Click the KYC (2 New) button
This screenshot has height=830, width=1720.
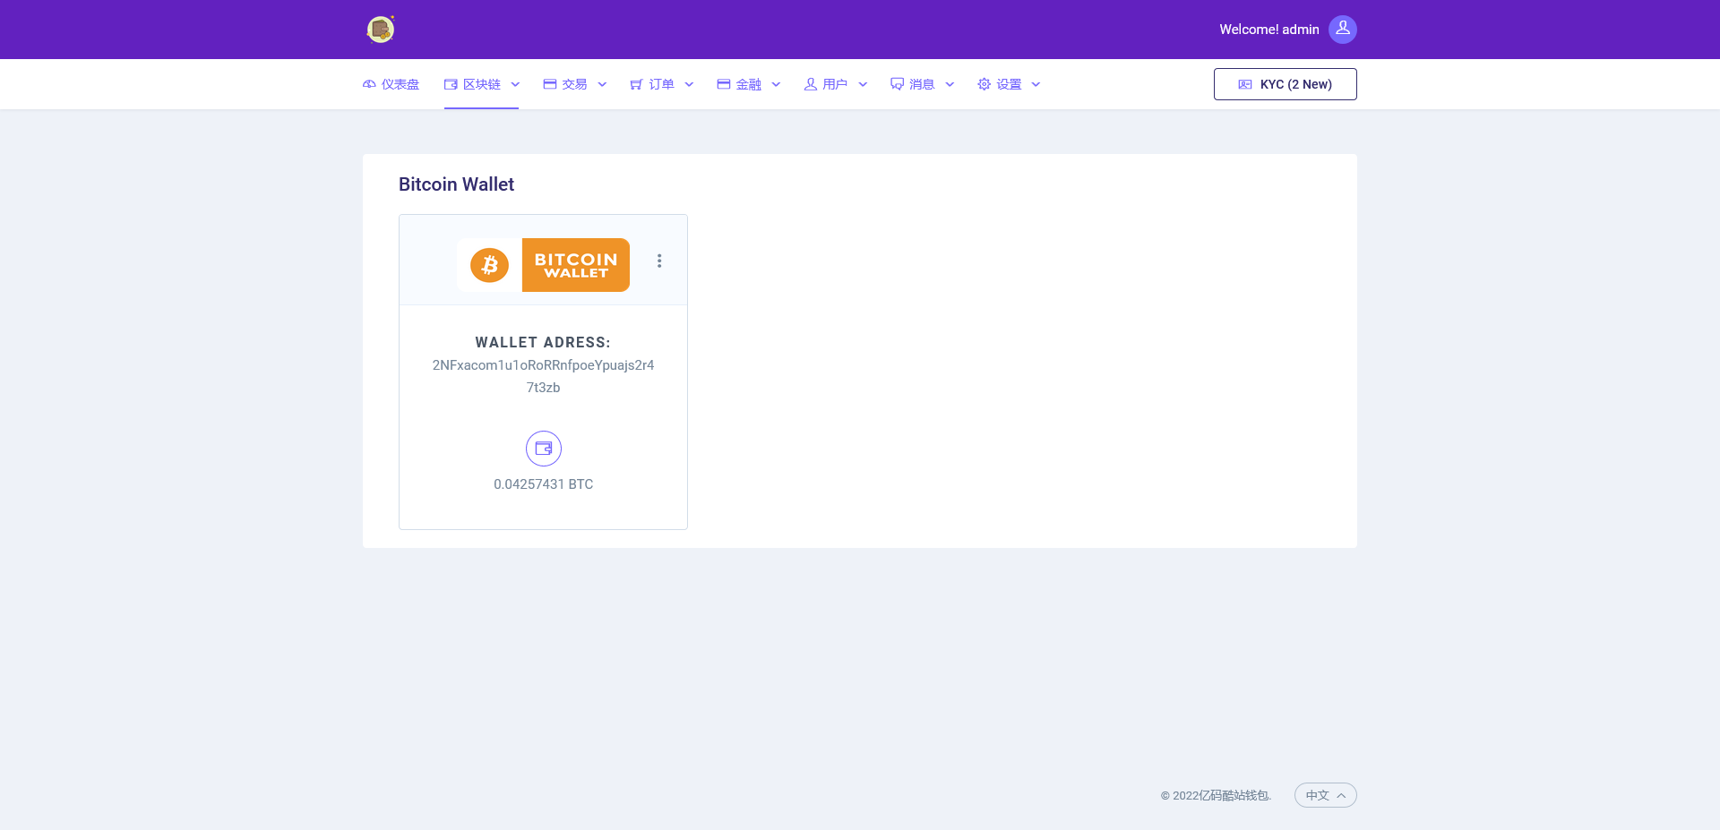[x=1285, y=84]
